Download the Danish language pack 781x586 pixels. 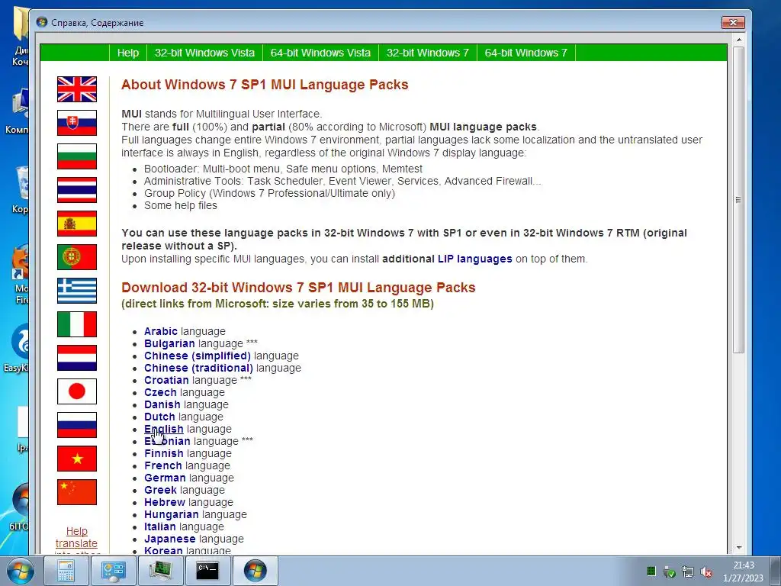coord(162,404)
